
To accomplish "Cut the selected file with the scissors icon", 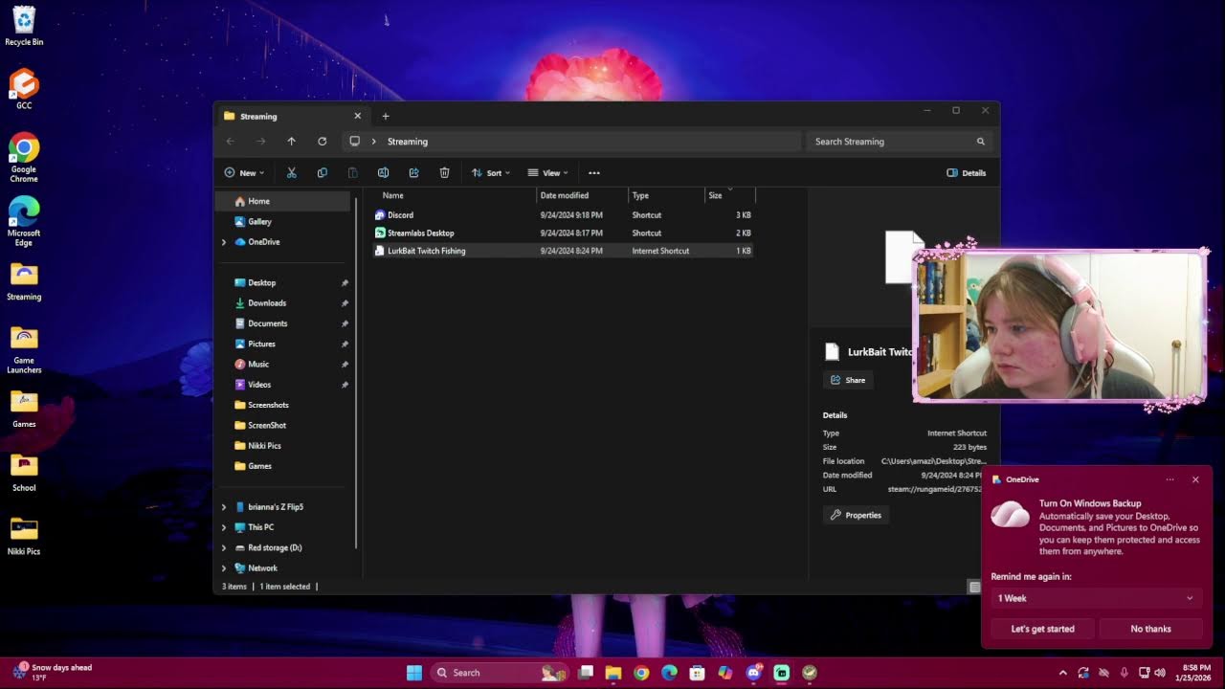I will pyautogui.click(x=292, y=173).
